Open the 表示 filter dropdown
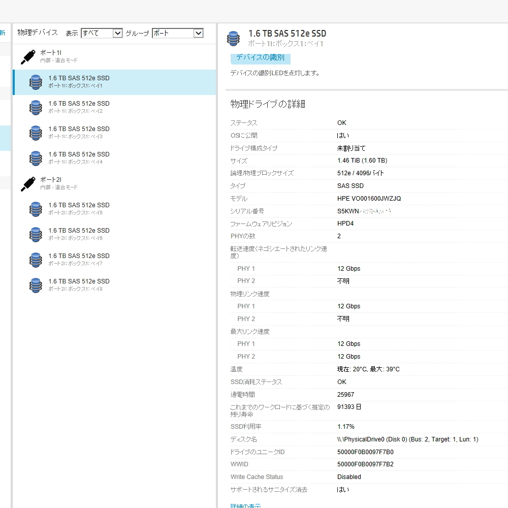 click(102, 33)
